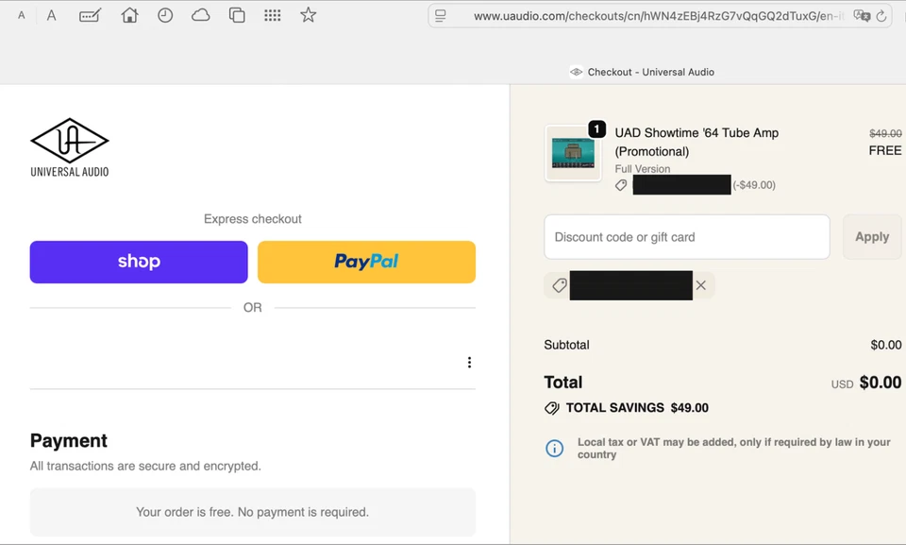
Task: Remove the applied discount code tag
Action: click(x=701, y=285)
